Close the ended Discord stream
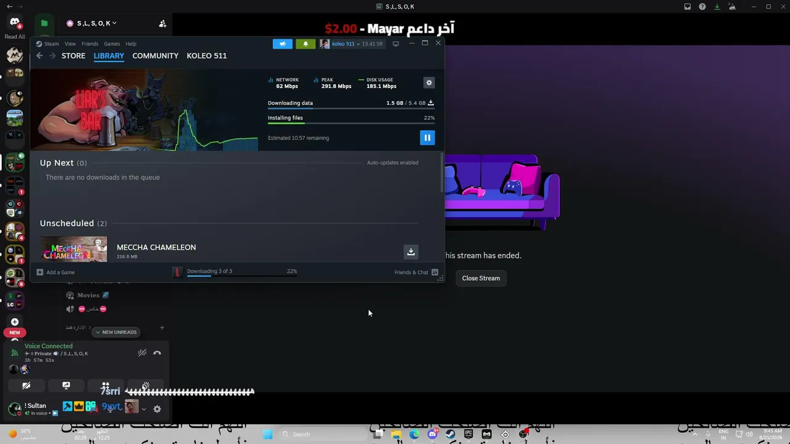Viewport: 790px width, 444px height. point(481,278)
